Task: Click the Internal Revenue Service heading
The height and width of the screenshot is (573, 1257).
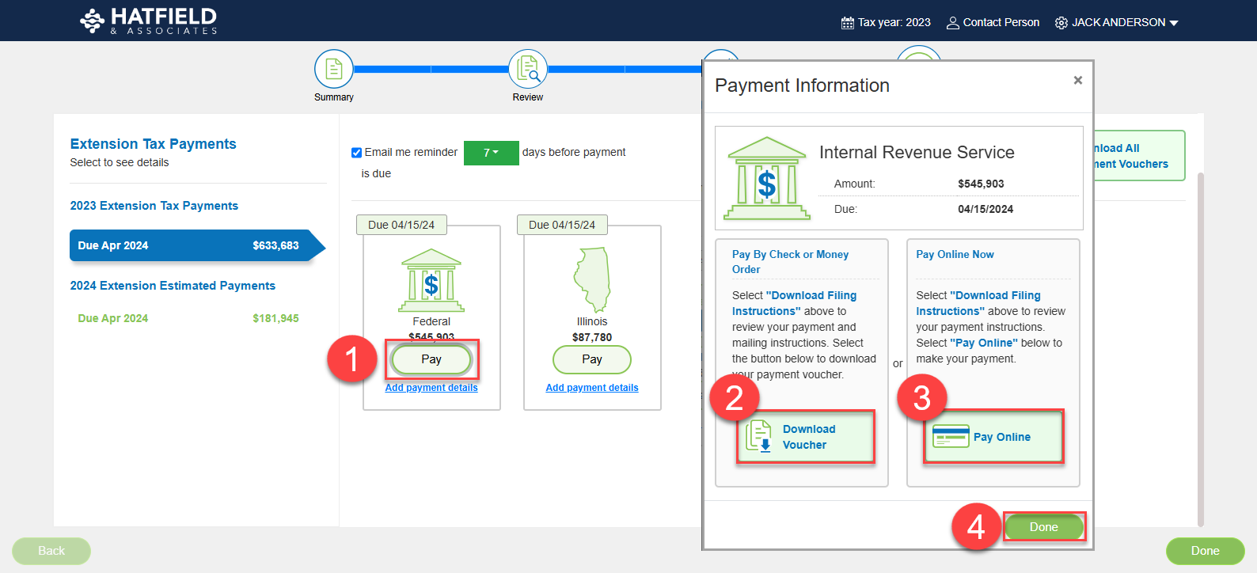Action: [x=917, y=153]
